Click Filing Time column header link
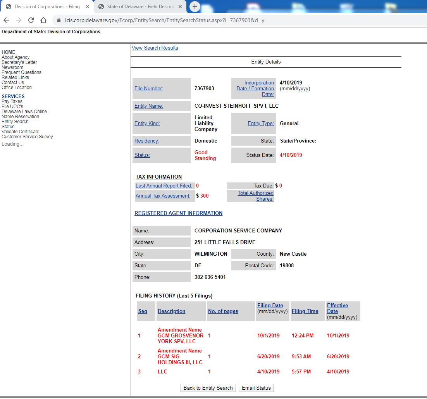 tap(305, 311)
